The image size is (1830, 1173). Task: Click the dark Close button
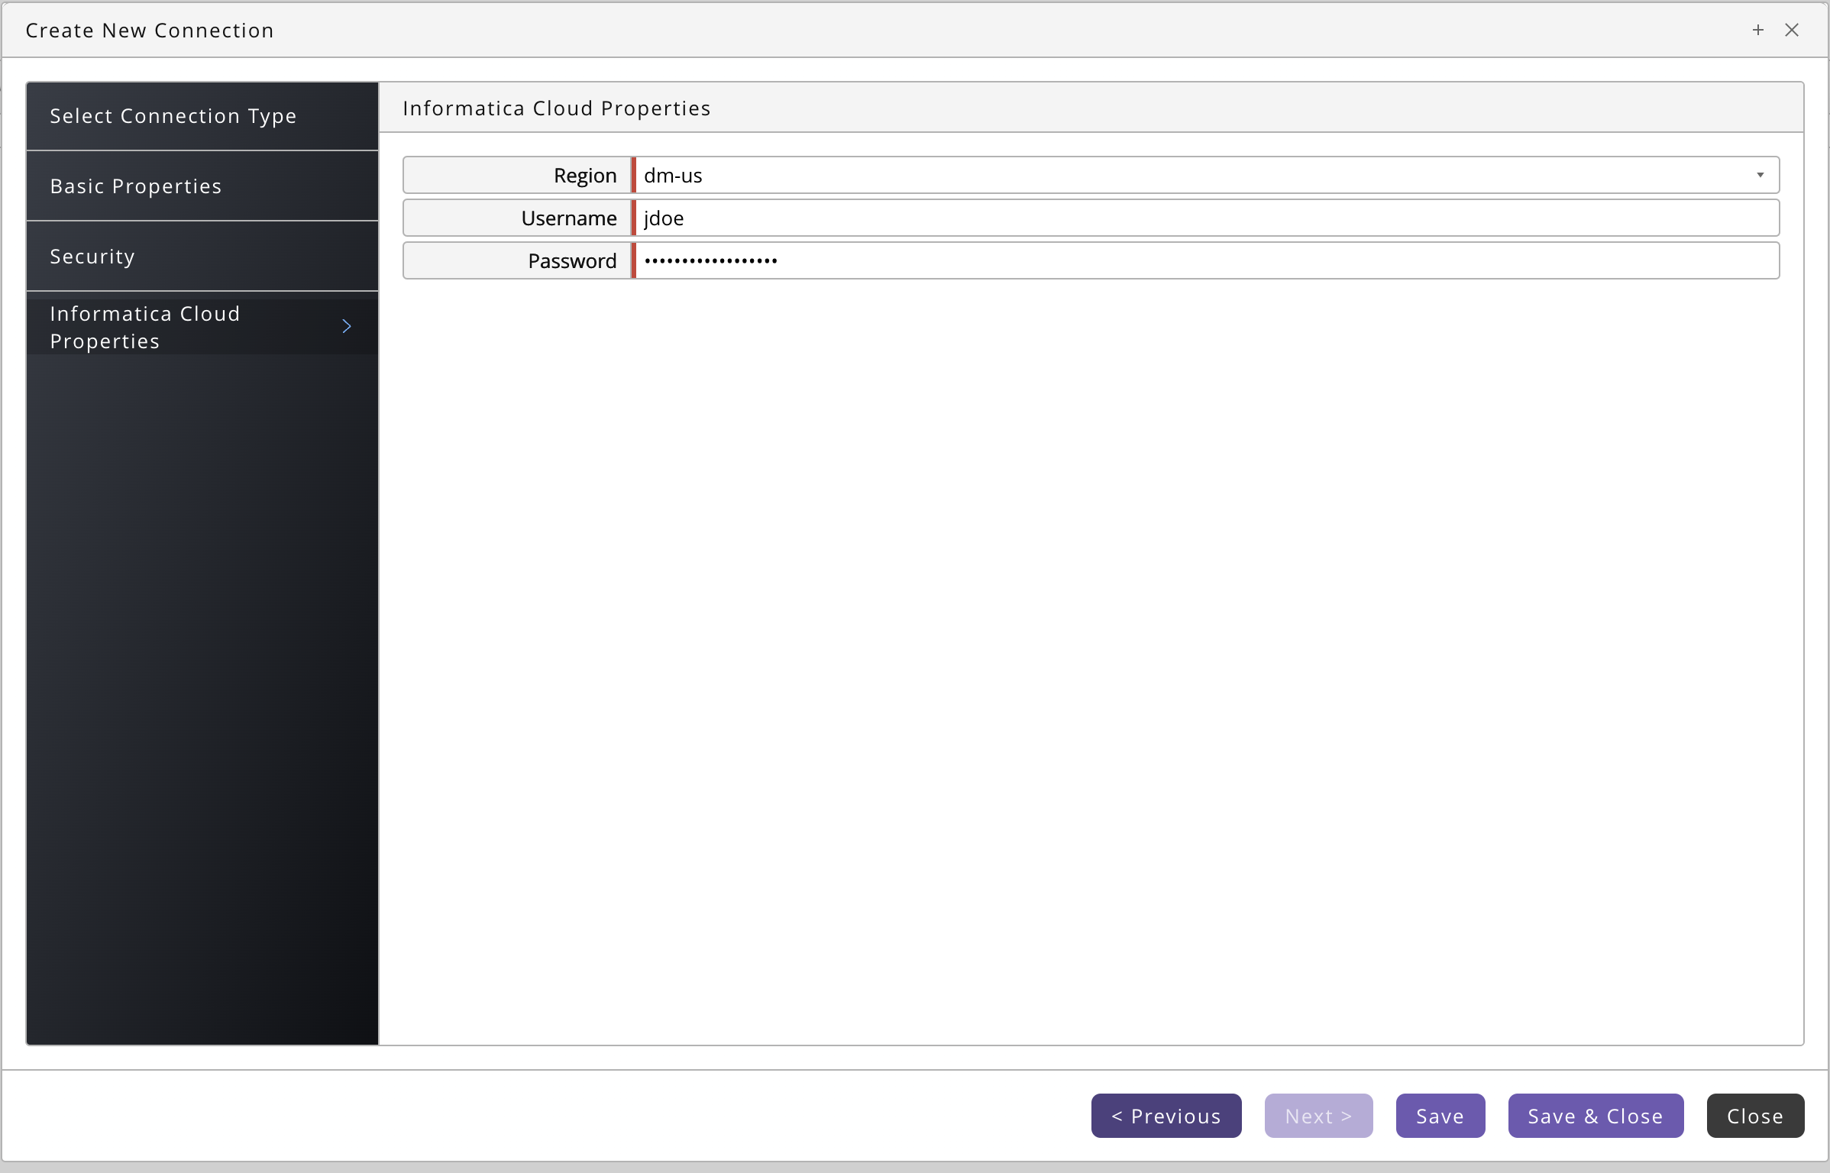(x=1755, y=1116)
